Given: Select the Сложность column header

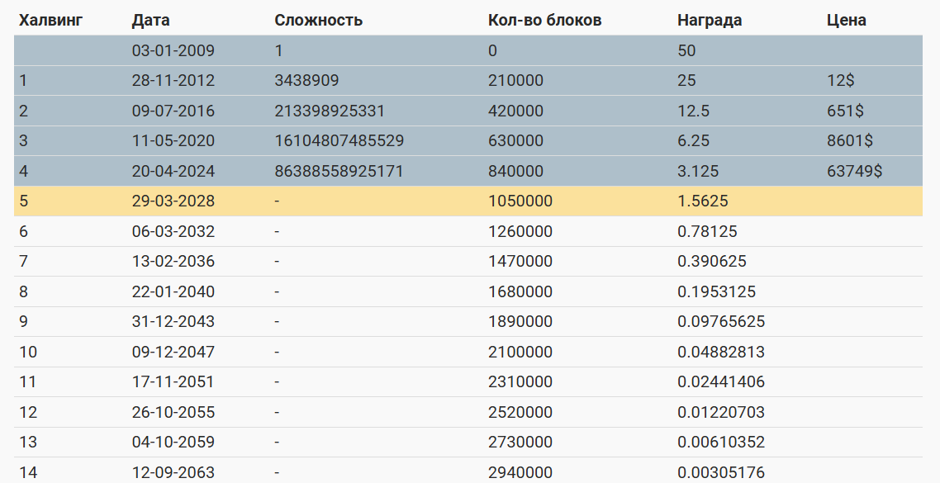Looking at the screenshot, I should [x=318, y=20].
